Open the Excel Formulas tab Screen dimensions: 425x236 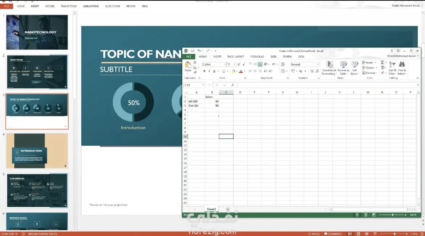click(x=257, y=57)
